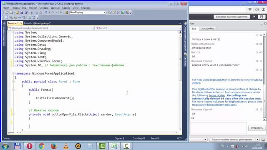
Task: Click the Отправить send button
Action: (x=257, y=128)
